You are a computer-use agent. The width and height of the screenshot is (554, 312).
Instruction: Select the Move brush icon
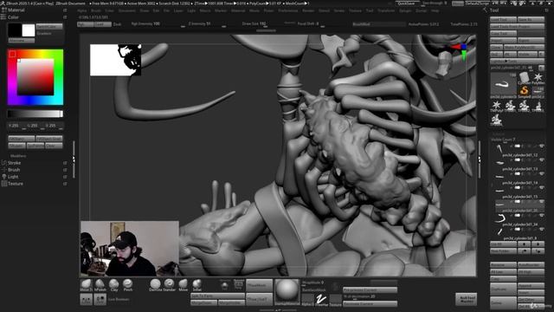pos(183,285)
